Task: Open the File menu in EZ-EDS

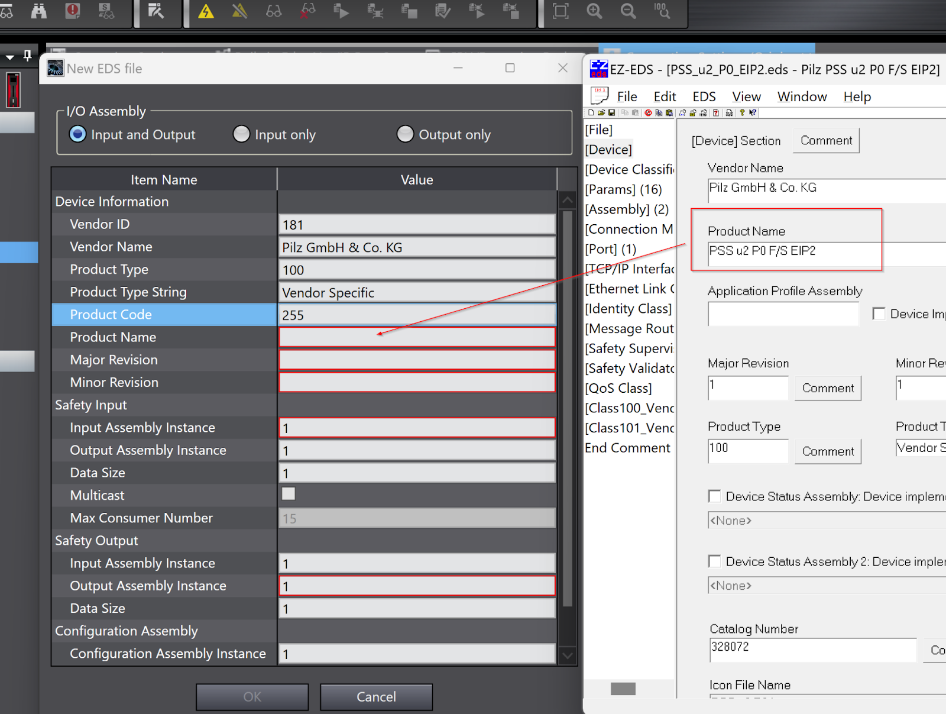Action: (x=627, y=96)
